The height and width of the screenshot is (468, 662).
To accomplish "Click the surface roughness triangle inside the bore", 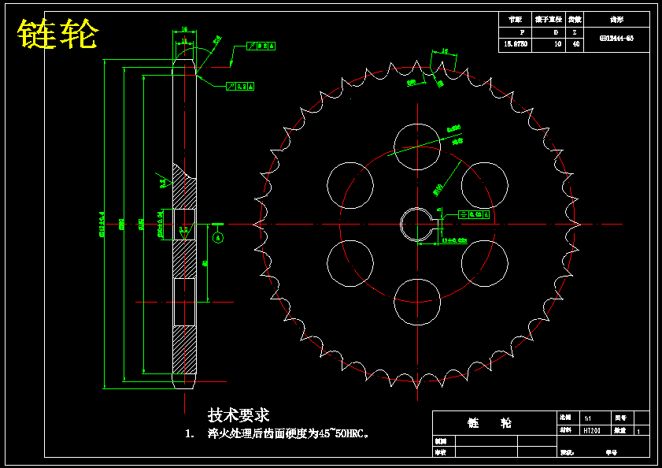I will pyautogui.click(x=184, y=232).
